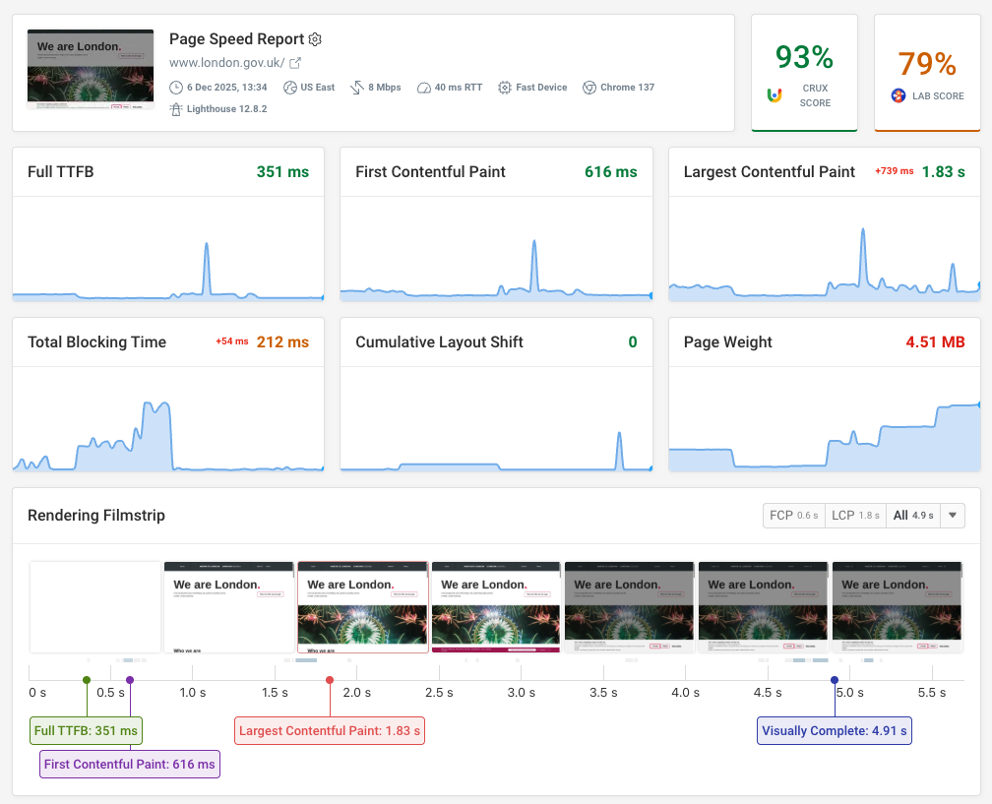
Task: Toggle the All 4.9s filmstrip option
Action: (x=912, y=515)
